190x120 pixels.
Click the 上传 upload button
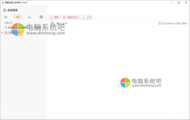point(87,17)
